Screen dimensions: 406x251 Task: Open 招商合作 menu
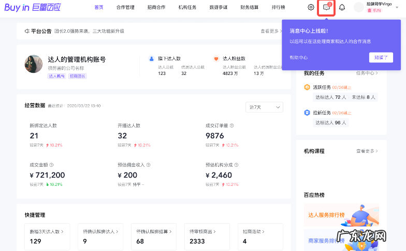[x=156, y=7]
